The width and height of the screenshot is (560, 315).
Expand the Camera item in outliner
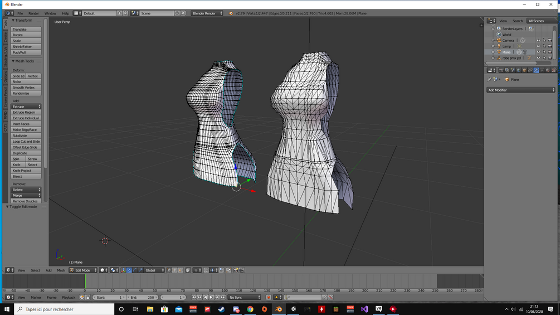pyautogui.click(x=493, y=40)
